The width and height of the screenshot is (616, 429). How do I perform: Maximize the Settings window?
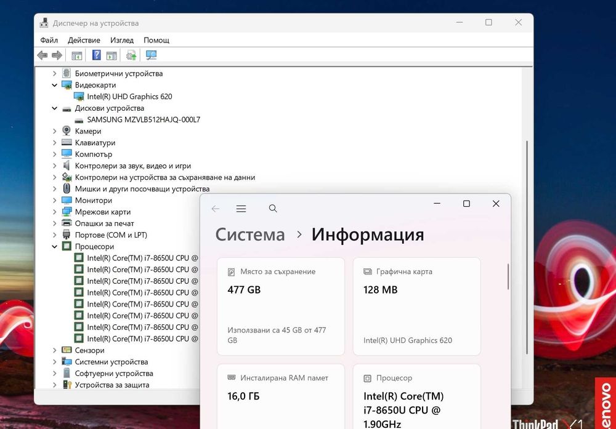(466, 204)
